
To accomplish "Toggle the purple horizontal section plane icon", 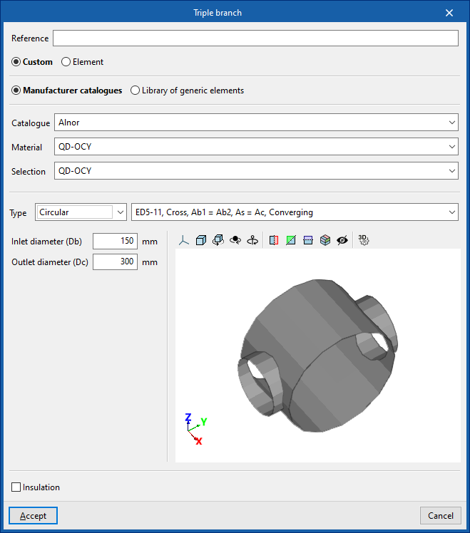I will click(308, 240).
